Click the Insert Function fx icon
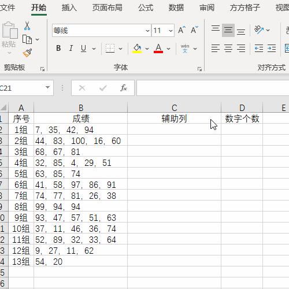Image resolution: width=289 pixels, height=289 pixels. [x=124, y=88]
